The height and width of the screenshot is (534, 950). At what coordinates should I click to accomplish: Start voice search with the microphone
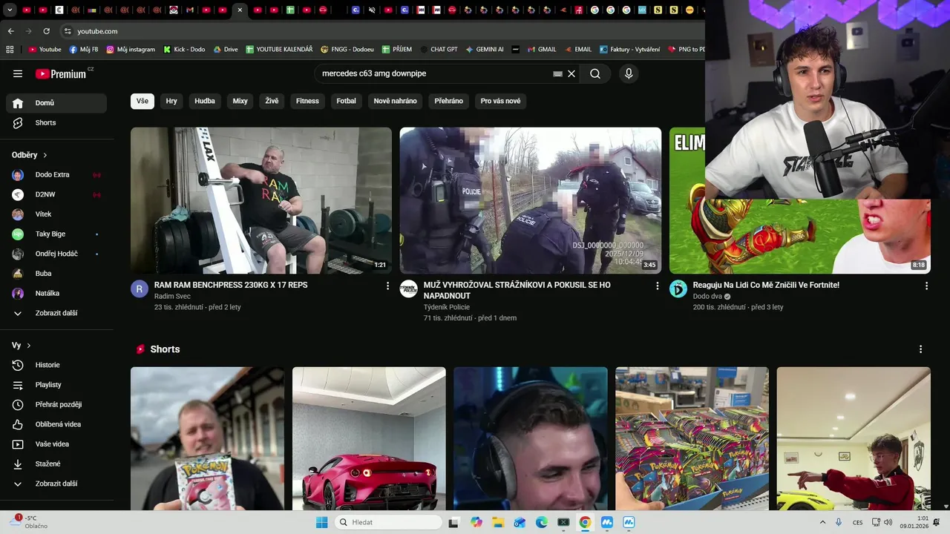pyautogui.click(x=629, y=73)
